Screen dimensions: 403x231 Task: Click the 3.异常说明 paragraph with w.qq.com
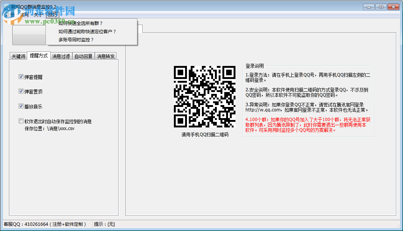click(x=307, y=107)
